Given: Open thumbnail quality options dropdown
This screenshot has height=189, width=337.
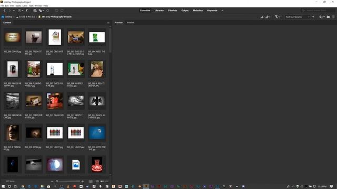Looking at the screenshot, I should (x=268, y=17).
